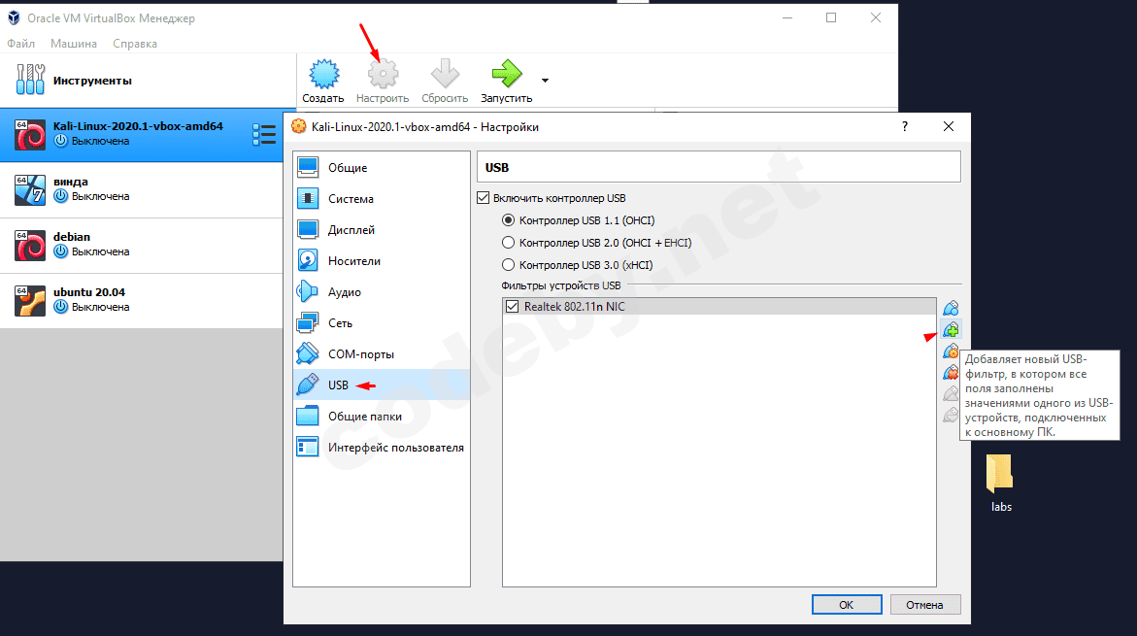This screenshot has height=636, width=1137.
Task: Select the Realtek 802.11n NIC filter row
Action: (719, 307)
